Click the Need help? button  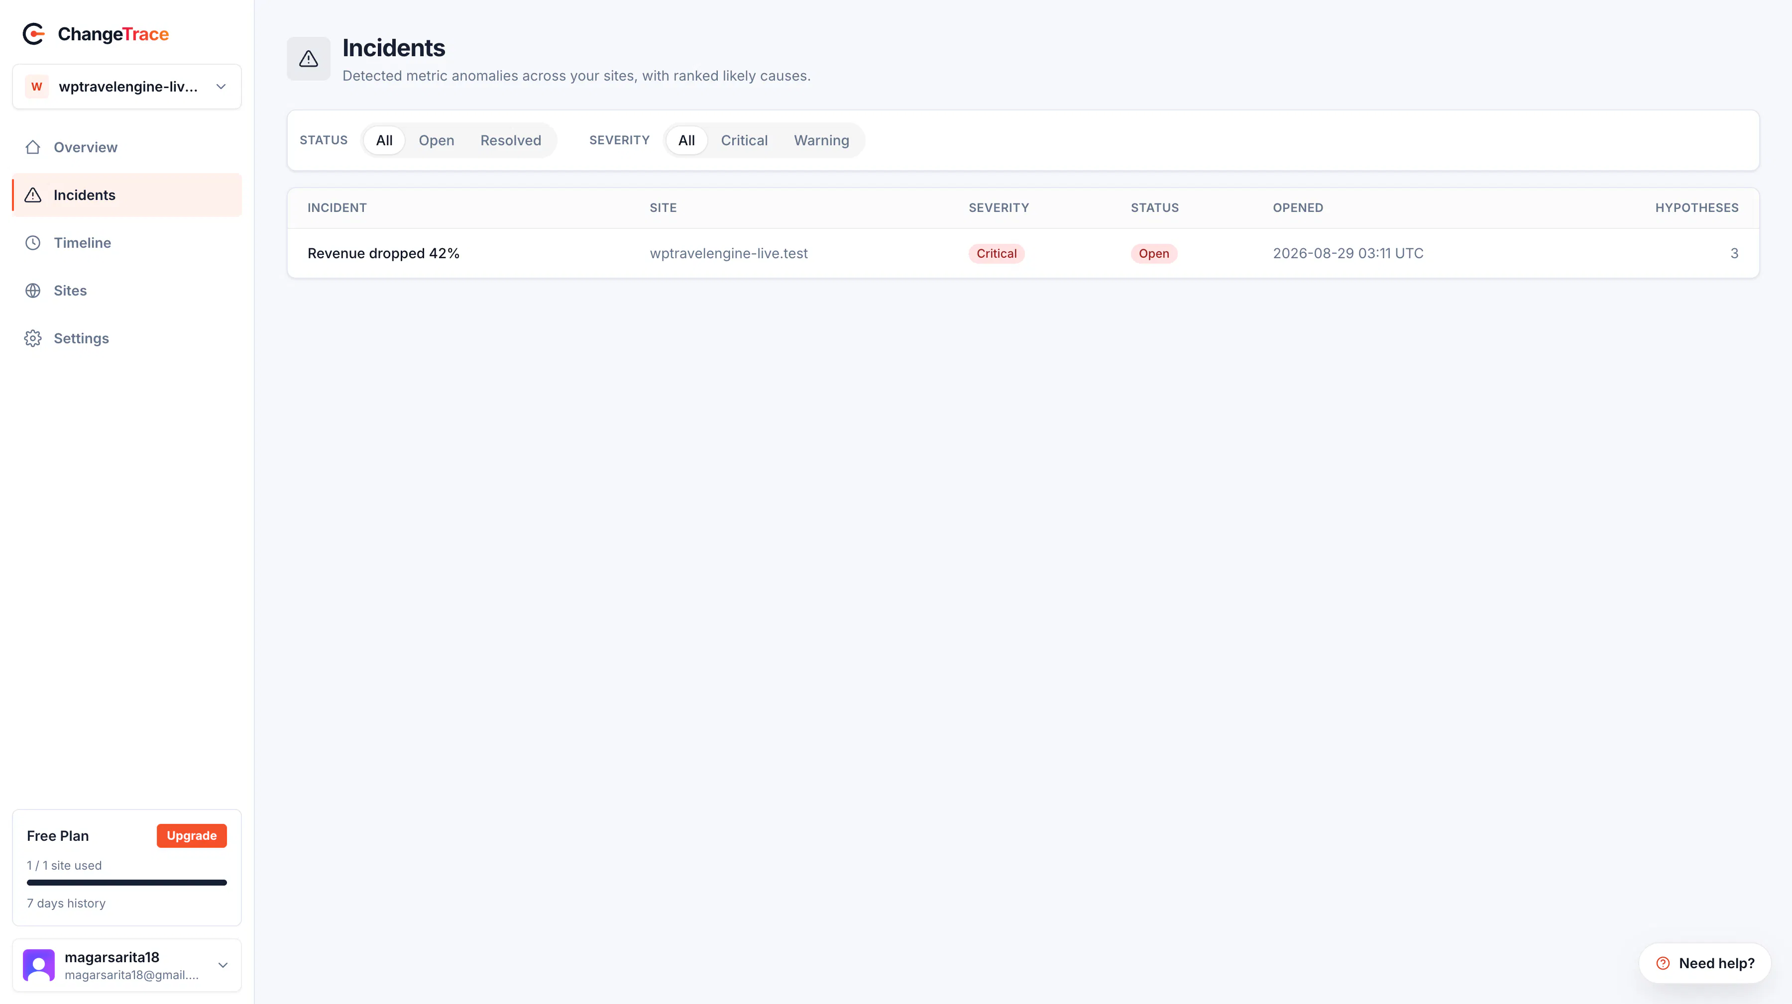[x=1705, y=964]
